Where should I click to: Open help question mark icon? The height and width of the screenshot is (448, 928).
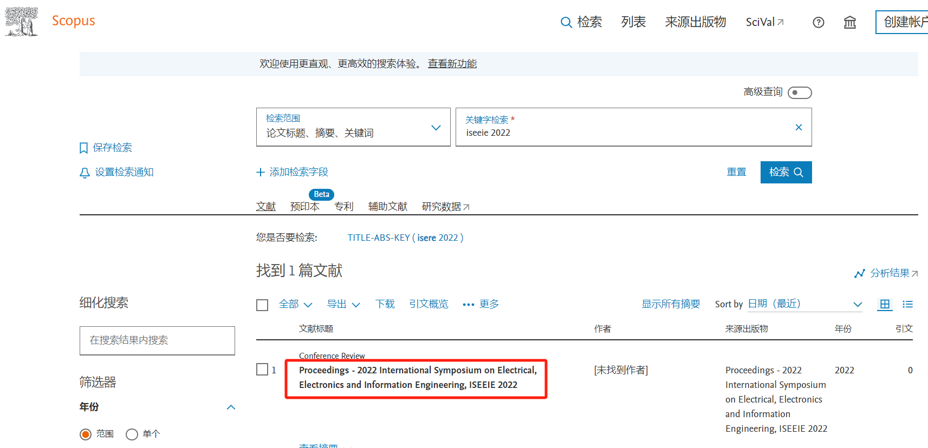(x=818, y=22)
